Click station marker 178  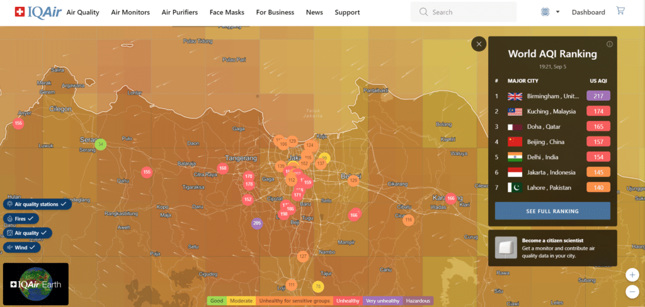pyautogui.click(x=248, y=184)
